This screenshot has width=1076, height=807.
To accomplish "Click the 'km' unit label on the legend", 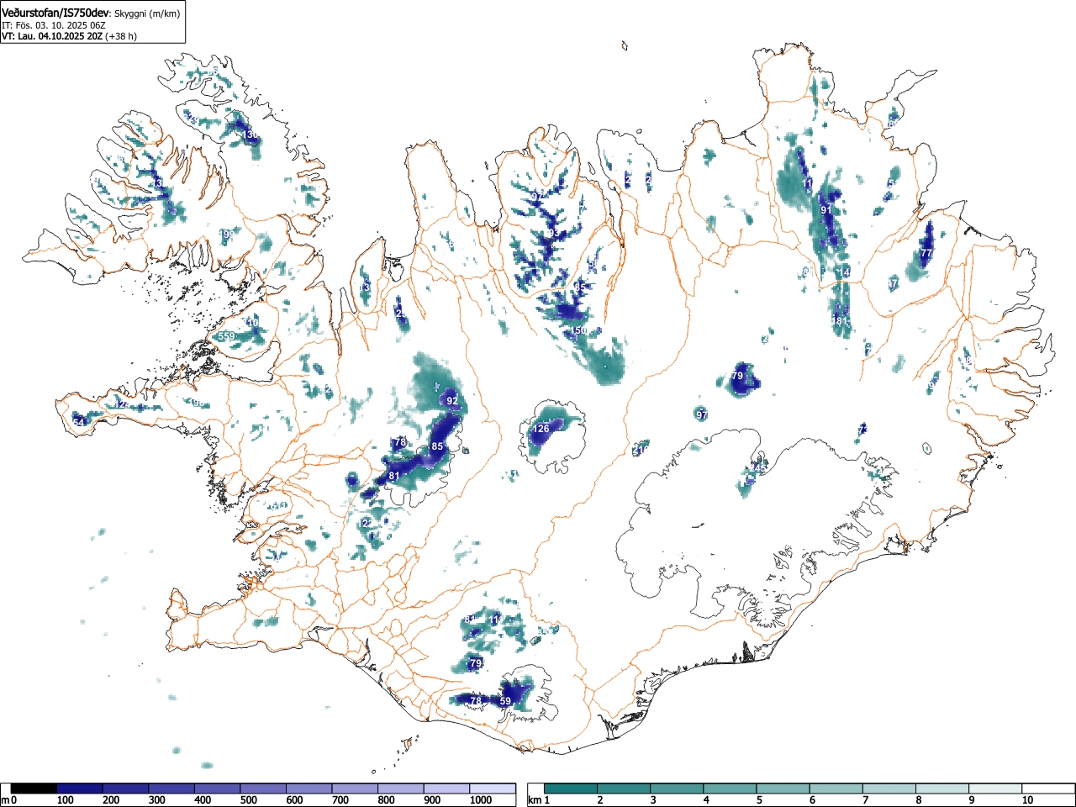I will (535, 800).
